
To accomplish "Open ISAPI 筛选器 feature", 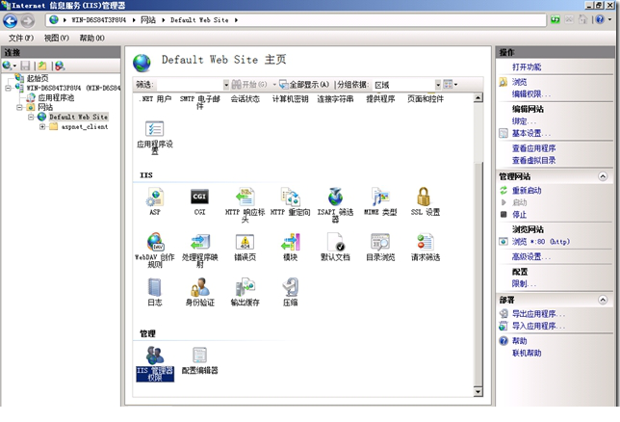I will pos(335,197).
